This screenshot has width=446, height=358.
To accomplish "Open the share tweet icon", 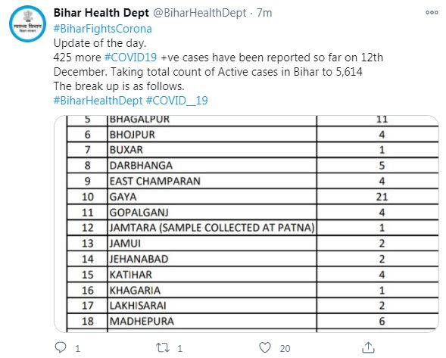I will click(368, 347).
